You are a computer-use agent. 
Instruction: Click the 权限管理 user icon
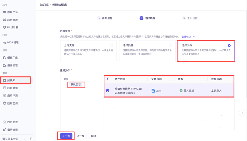point(4,122)
